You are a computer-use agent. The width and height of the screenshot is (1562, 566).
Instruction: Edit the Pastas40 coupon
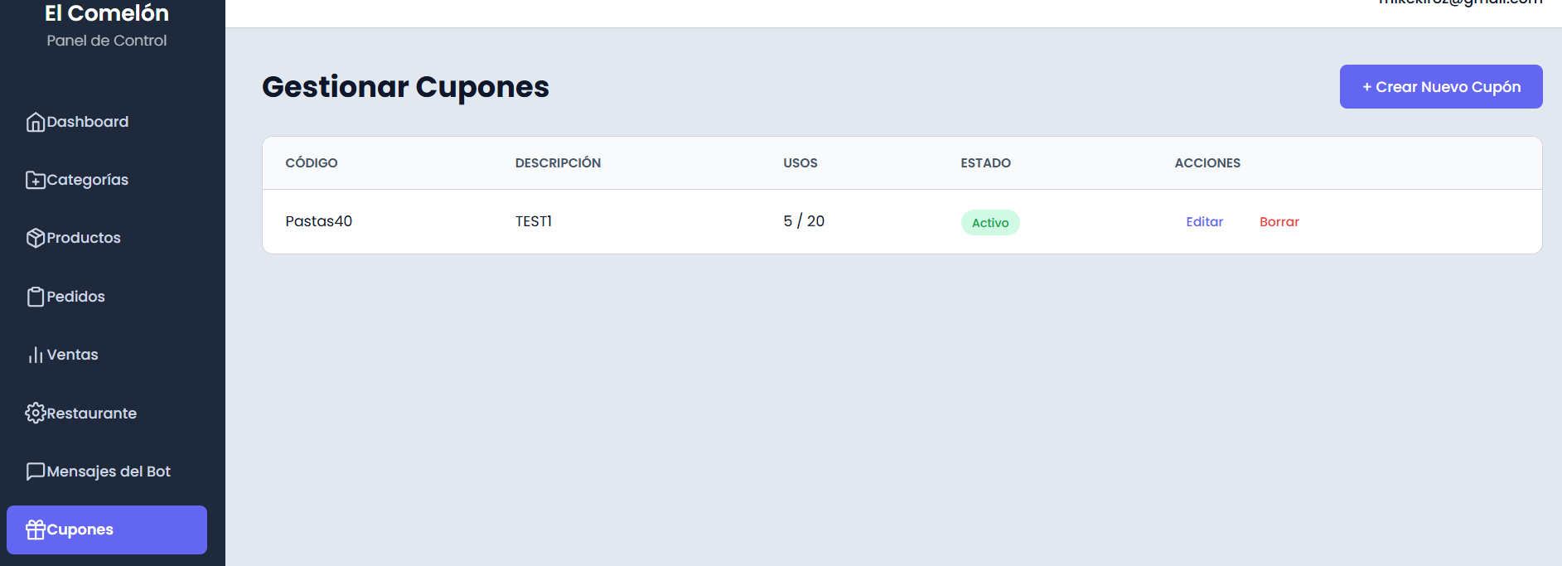tap(1204, 222)
